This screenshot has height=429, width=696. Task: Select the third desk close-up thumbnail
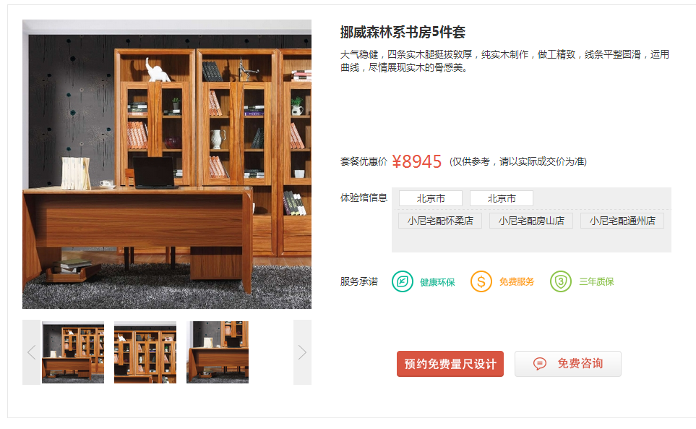[x=218, y=352]
